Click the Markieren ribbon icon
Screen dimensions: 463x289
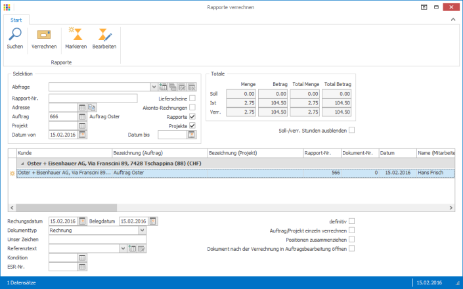[76, 35]
